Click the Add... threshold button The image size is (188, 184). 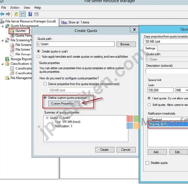click(157, 152)
